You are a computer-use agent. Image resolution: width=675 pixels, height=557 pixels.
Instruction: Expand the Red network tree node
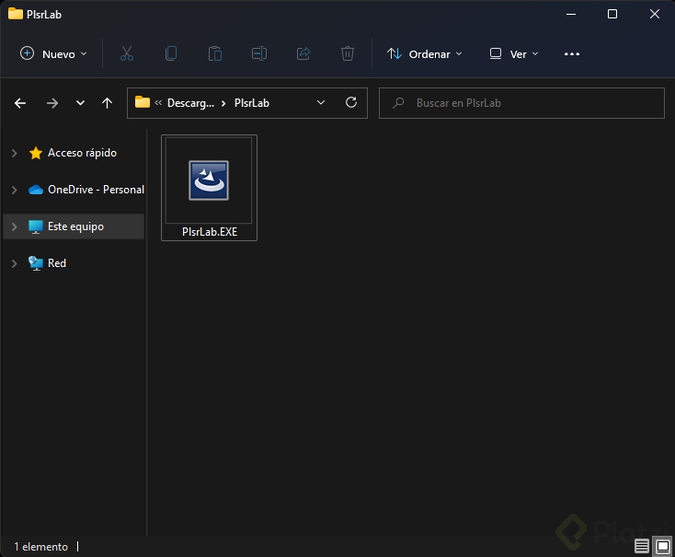pyautogui.click(x=14, y=263)
